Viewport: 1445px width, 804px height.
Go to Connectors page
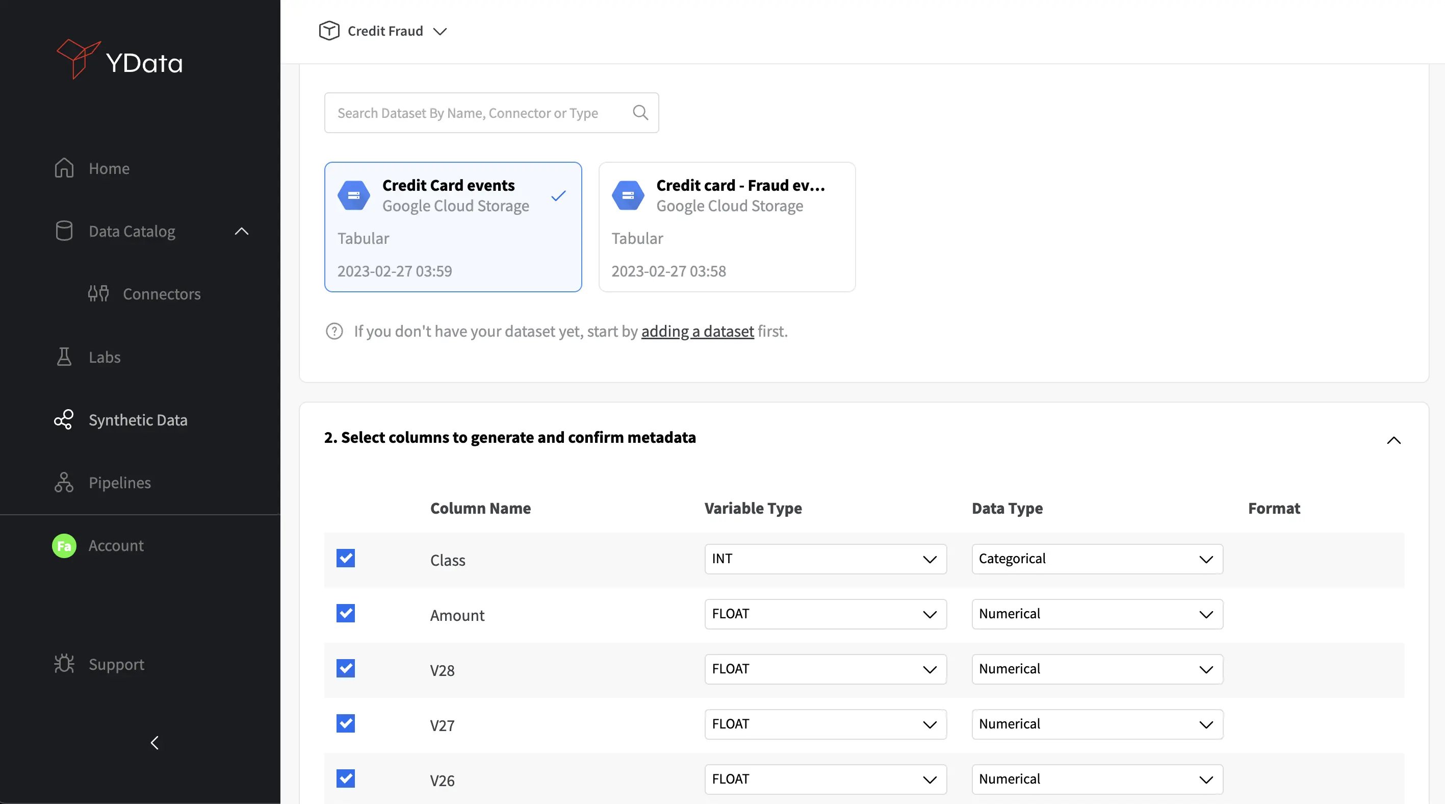click(162, 293)
